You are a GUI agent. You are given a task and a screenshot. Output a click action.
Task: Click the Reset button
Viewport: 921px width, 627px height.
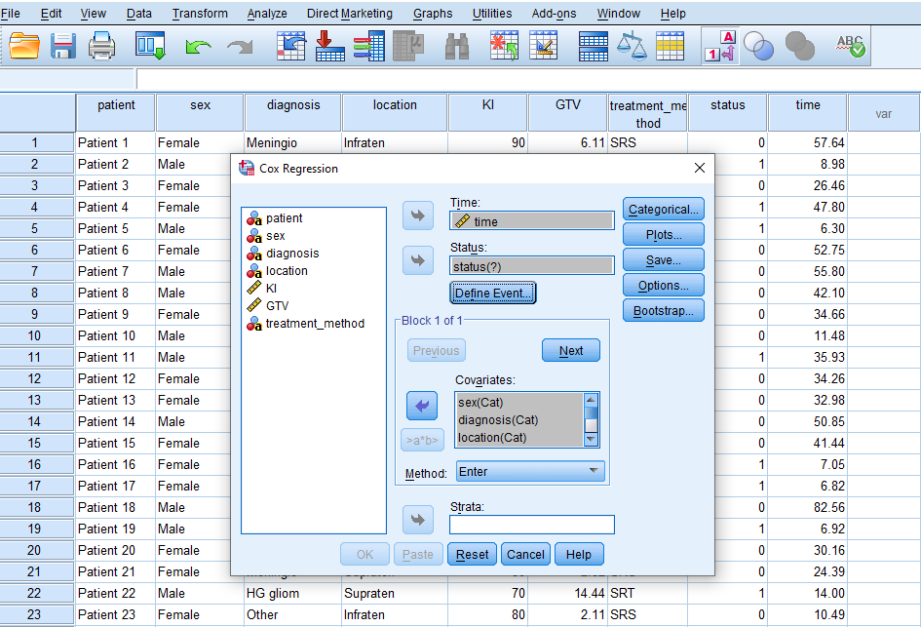click(473, 554)
